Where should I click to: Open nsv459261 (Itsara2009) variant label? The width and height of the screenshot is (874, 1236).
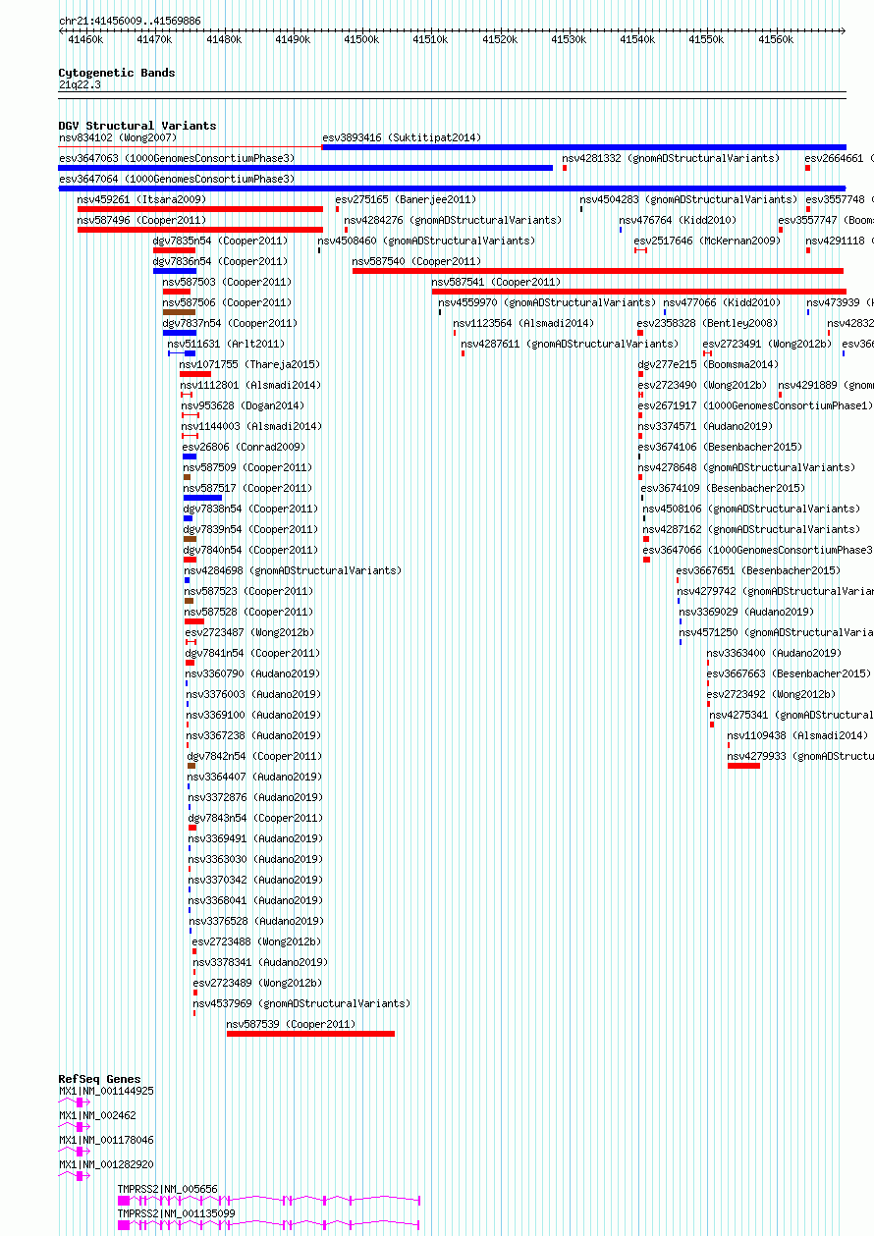(141, 199)
